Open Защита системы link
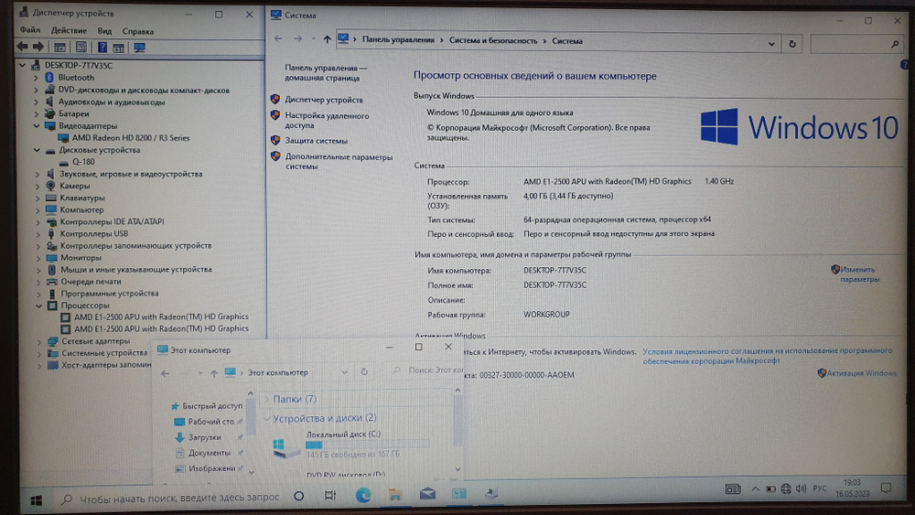Screen dimensions: 915x515 click(x=316, y=141)
